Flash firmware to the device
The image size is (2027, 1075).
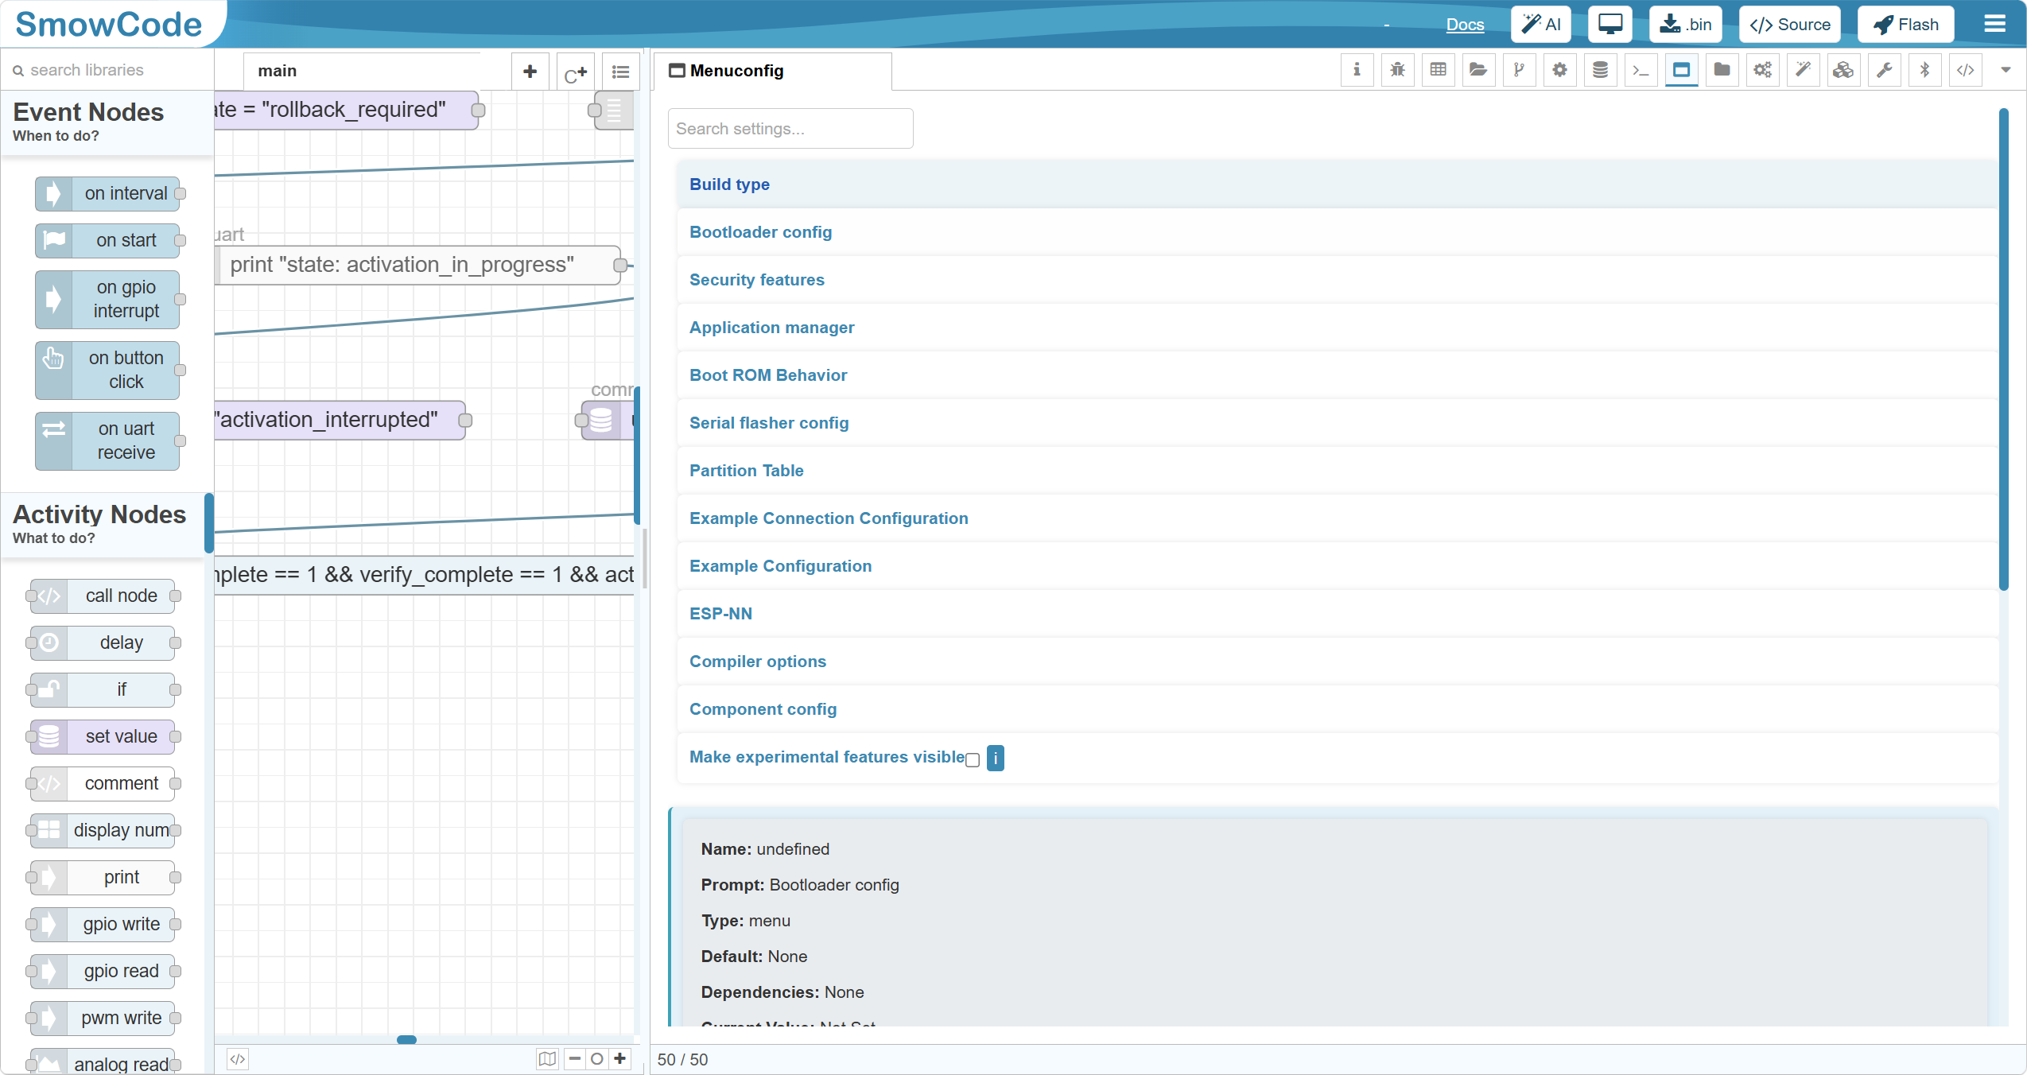[1905, 24]
